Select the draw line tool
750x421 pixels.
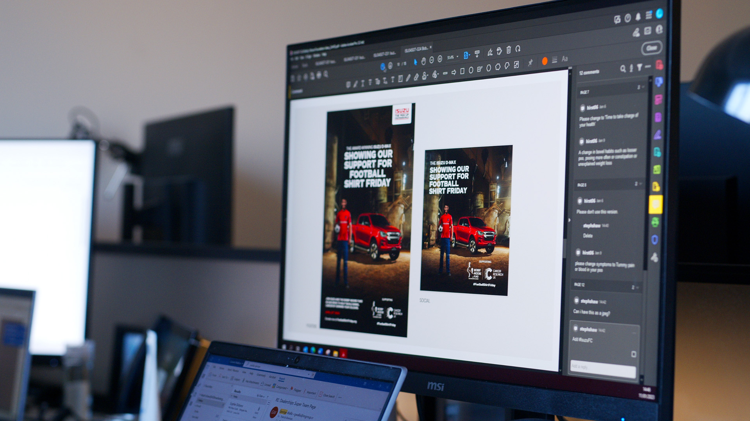tap(445, 73)
